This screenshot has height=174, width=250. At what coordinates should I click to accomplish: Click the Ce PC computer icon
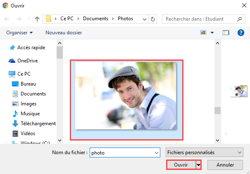tap(12, 74)
